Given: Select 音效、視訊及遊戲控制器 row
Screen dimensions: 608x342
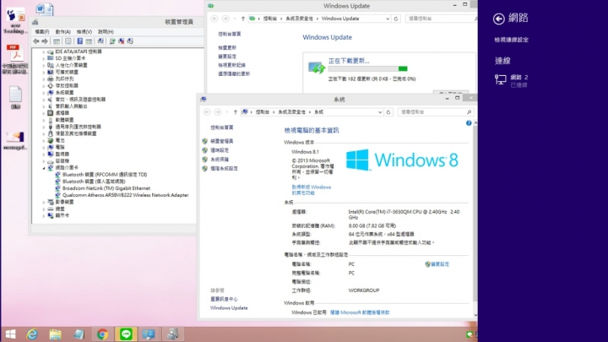Looking at the screenshot, I should pyautogui.click(x=80, y=100).
